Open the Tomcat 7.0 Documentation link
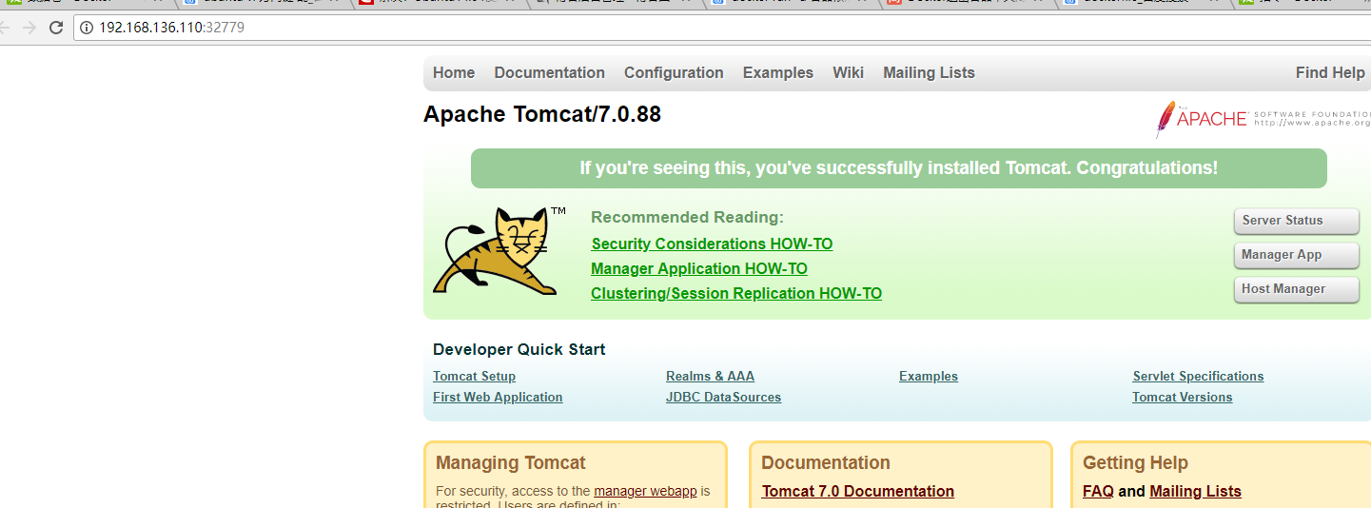Image resolution: width=1371 pixels, height=508 pixels. (x=858, y=491)
